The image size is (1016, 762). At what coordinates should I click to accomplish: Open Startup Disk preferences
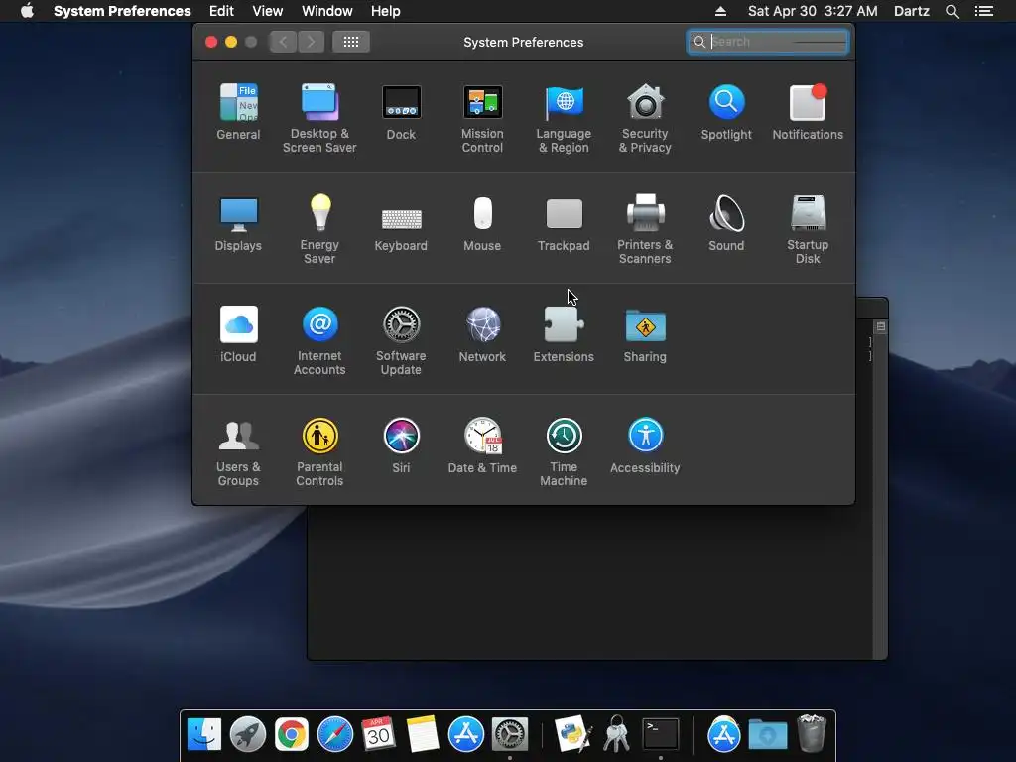coord(808,229)
